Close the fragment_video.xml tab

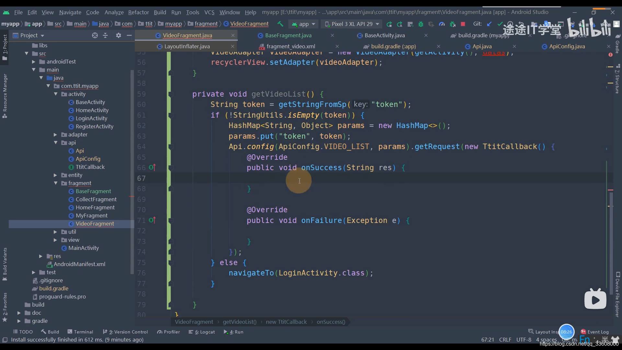point(337,46)
